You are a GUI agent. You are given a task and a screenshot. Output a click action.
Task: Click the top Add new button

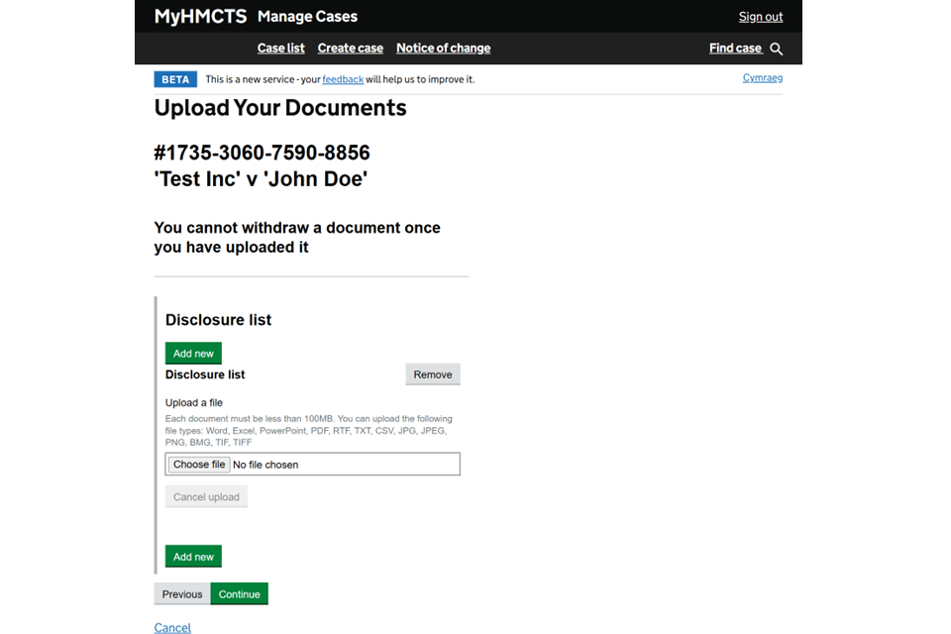point(193,354)
